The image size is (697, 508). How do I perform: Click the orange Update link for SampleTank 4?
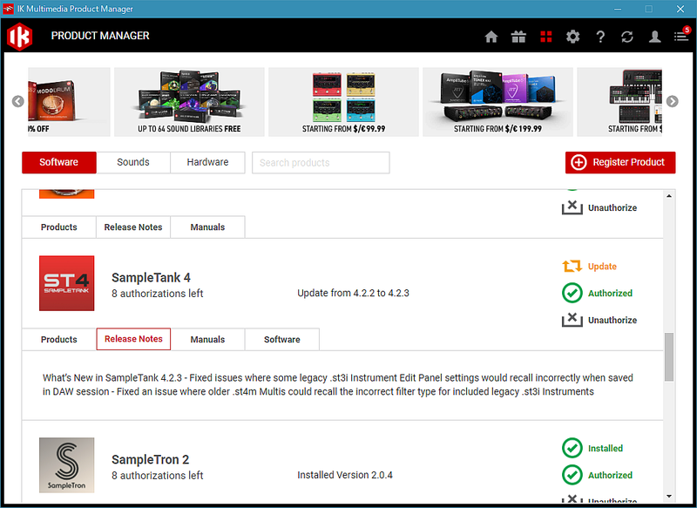[602, 267]
